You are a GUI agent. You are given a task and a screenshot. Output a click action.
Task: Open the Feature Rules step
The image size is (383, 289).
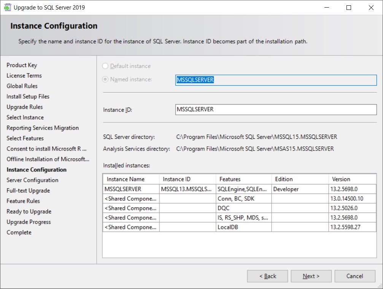click(x=23, y=201)
